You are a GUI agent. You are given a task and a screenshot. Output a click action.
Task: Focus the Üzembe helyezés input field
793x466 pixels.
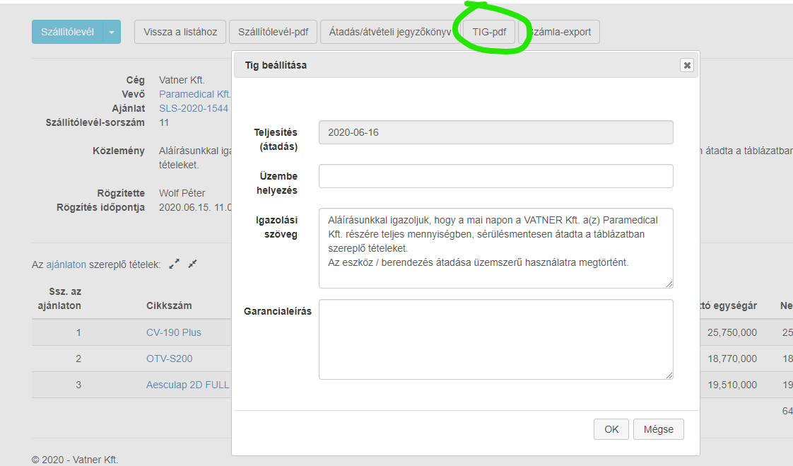click(495, 176)
